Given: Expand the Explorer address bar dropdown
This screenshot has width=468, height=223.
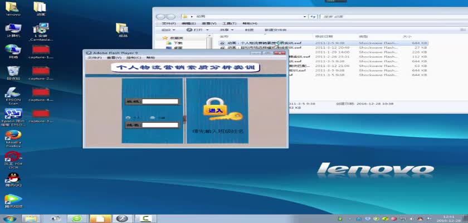Looking at the screenshot, I should (x=305, y=17).
